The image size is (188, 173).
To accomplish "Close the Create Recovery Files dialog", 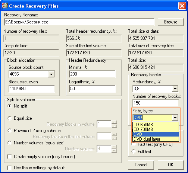I will (182, 6).
